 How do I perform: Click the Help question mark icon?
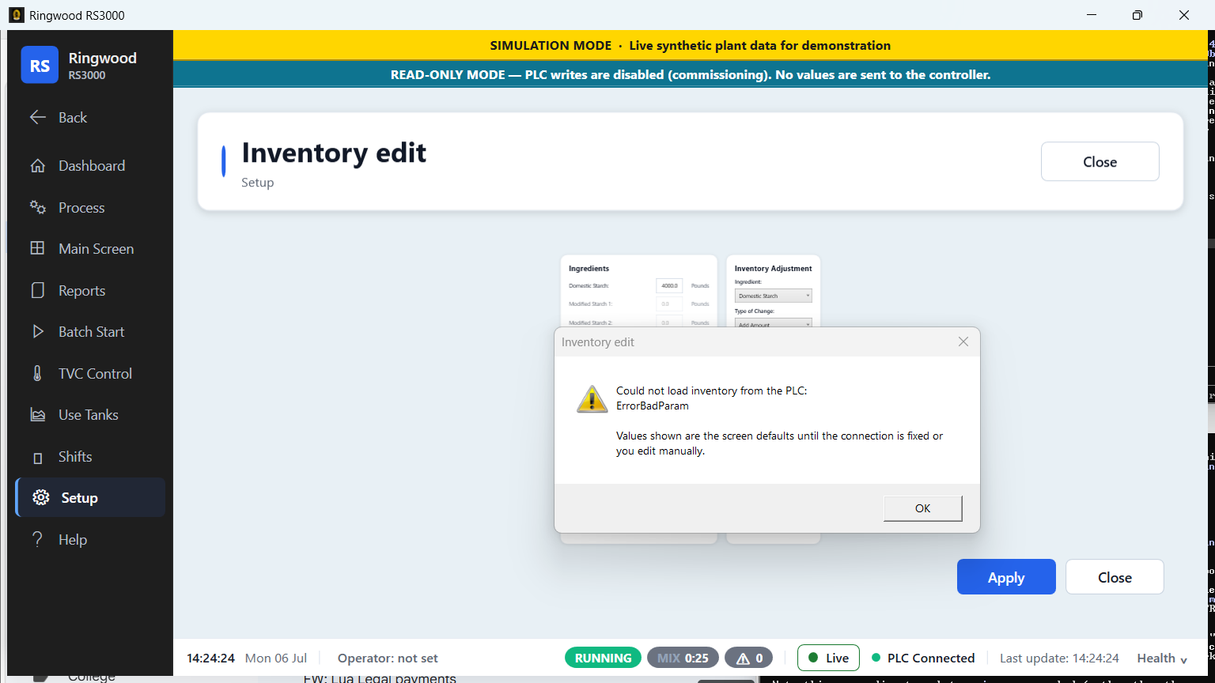pyautogui.click(x=37, y=539)
